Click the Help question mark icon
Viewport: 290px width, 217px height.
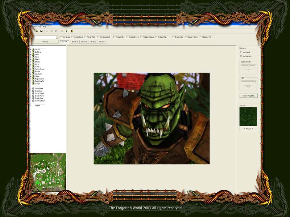coord(66,31)
